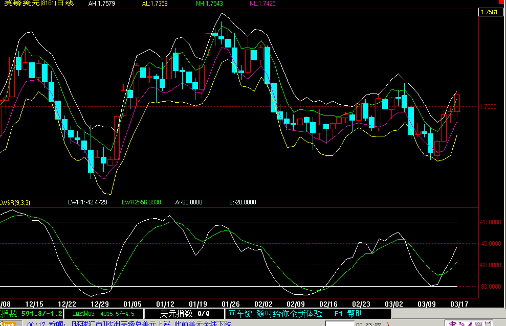Select the 02/16 date marker
The height and width of the screenshot is (326, 506).
pos(328,304)
